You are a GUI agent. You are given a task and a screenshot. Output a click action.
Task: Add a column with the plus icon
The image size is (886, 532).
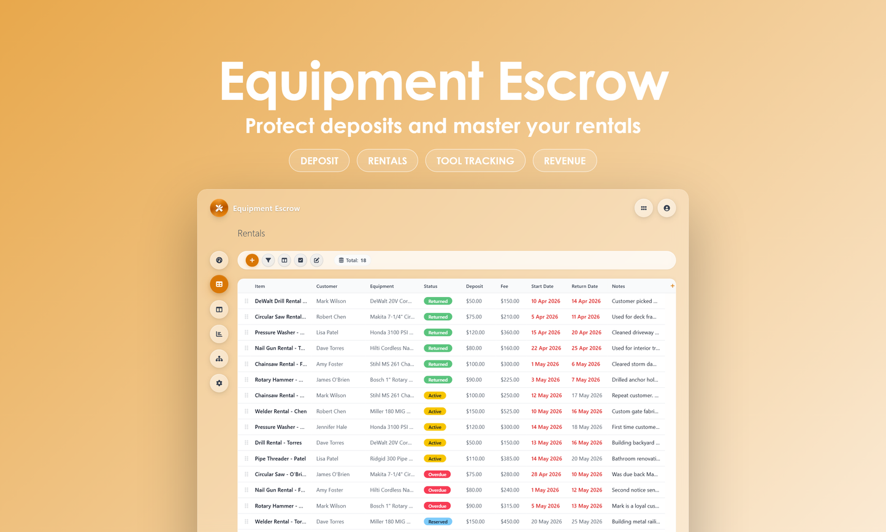pos(672,286)
